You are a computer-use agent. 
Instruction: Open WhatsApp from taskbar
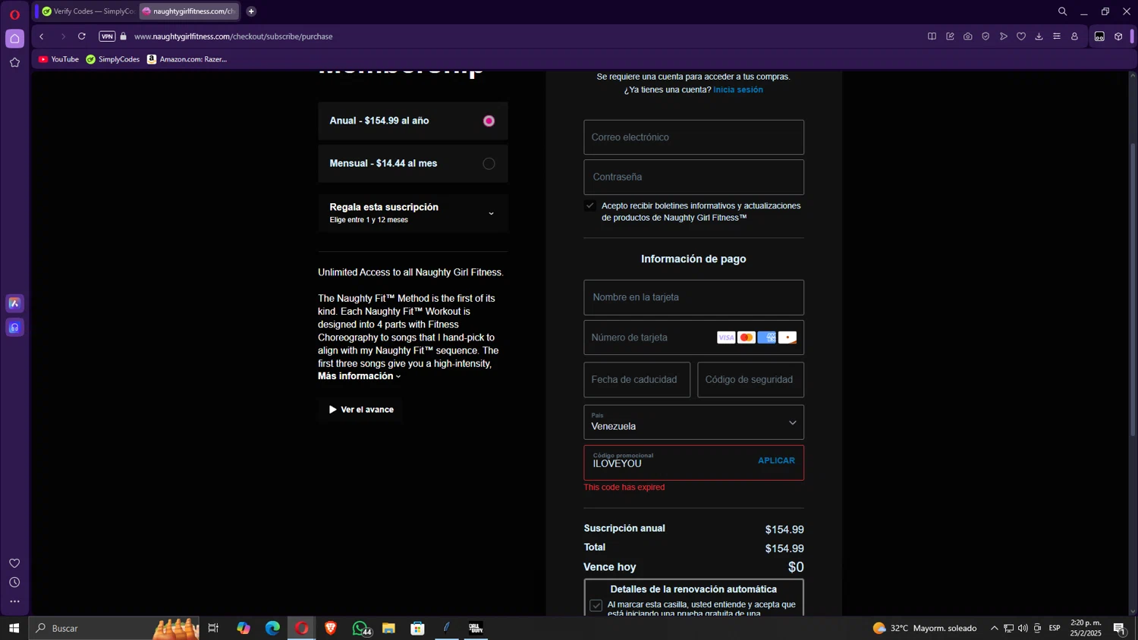click(x=360, y=628)
